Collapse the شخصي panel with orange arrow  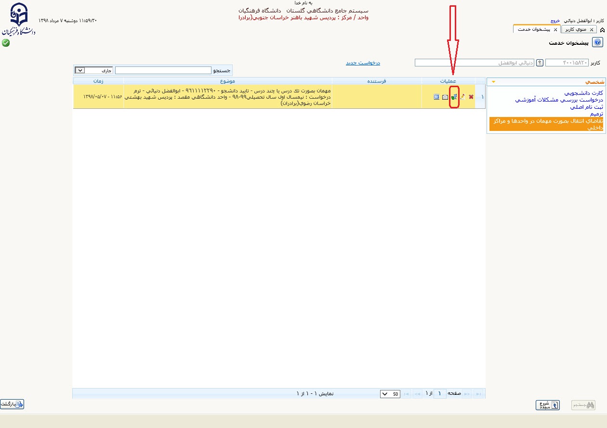[x=493, y=82]
